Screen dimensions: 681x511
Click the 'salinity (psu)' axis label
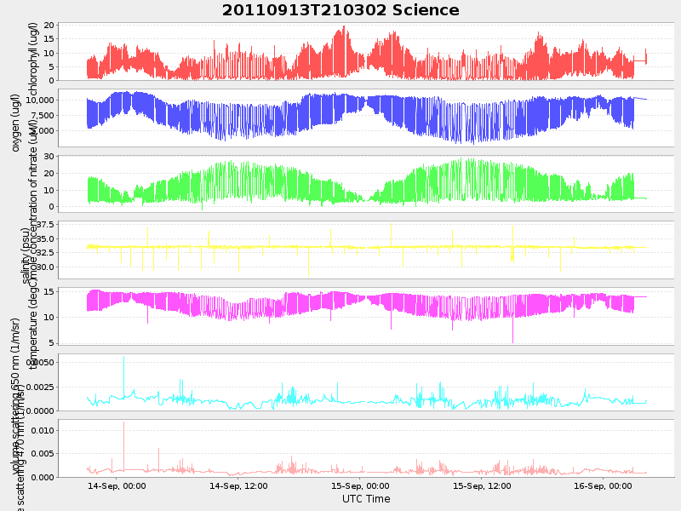[x=26, y=256]
